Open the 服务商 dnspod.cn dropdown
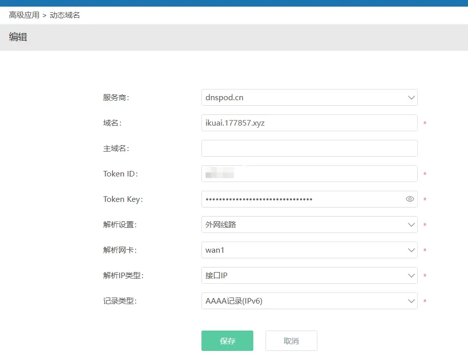This screenshot has height=356, width=468. click(x=309, y=97)
